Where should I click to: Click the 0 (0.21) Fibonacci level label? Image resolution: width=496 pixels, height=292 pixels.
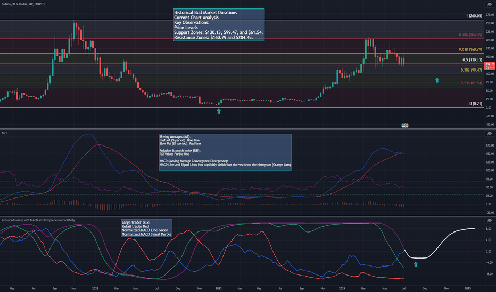point(476,104)
